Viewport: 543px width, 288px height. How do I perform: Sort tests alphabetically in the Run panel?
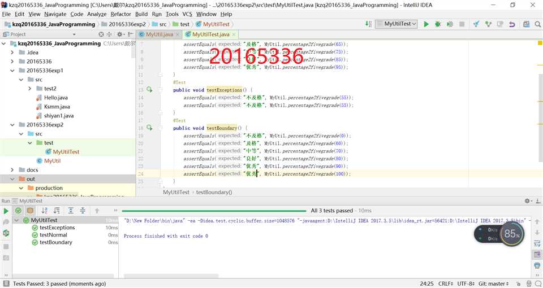coord(44,211)
